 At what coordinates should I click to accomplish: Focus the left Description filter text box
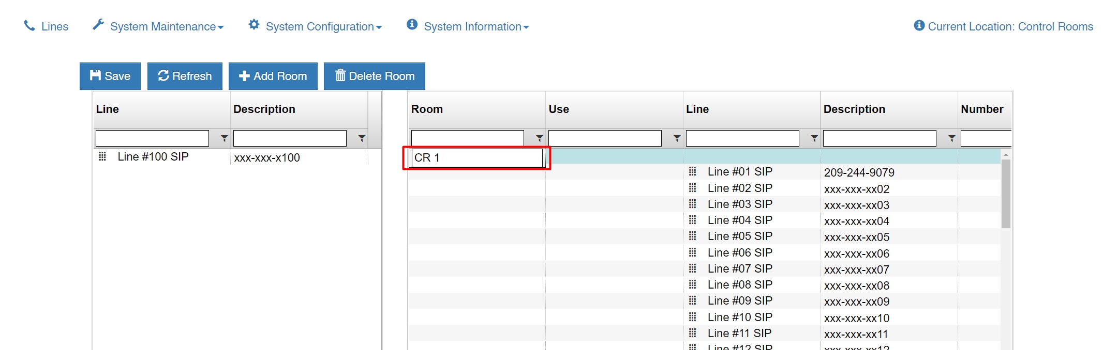[x=290, y=138]
